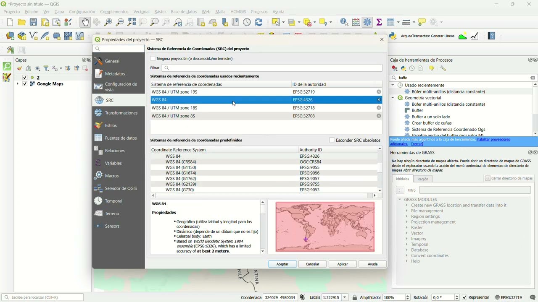Open the measure tool dropdown arrow
The height and width of the screenshot is (302, 538).
[x=414, y=22]
